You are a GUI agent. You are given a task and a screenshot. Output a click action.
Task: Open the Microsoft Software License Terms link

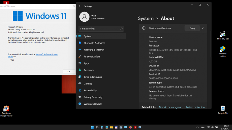pyautogui.click(x=46, y=54)
